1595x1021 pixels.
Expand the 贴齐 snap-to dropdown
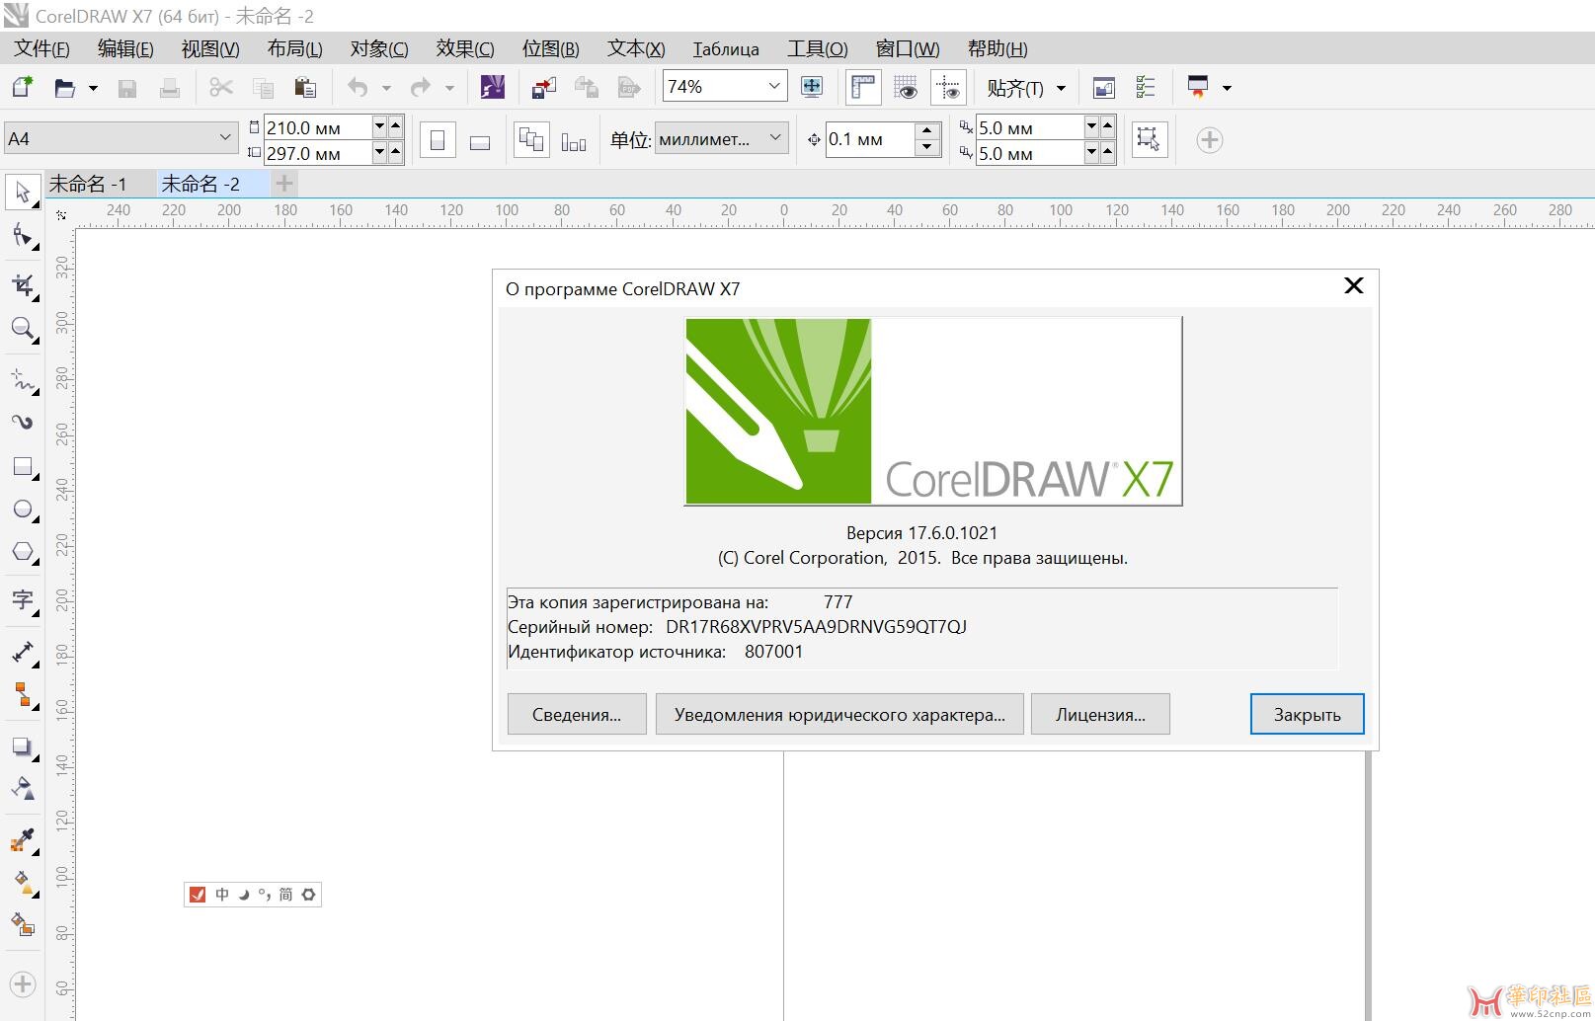(x=1061, y=88)
